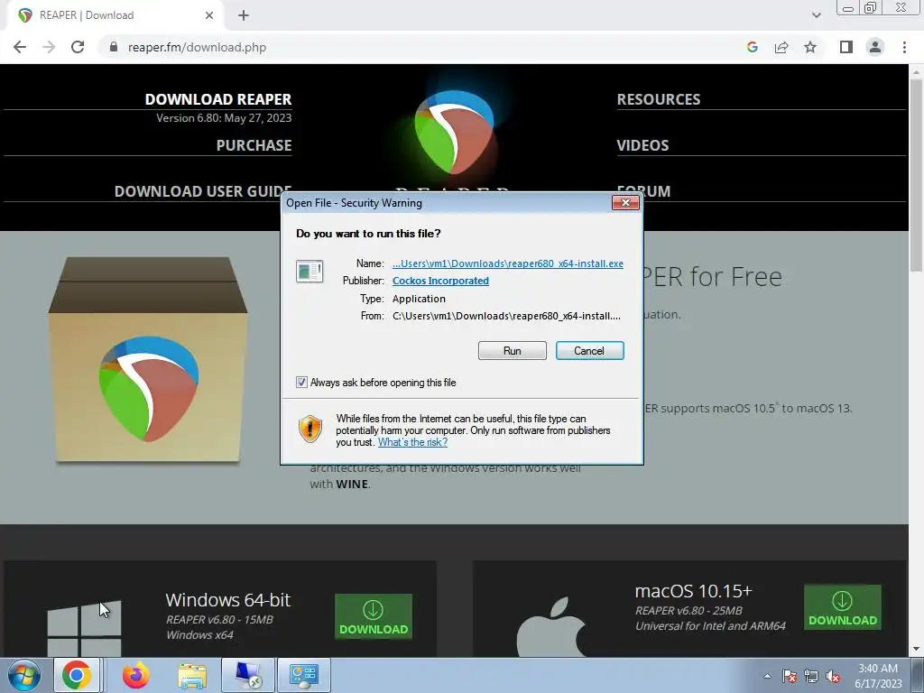The width and height of the screenshot is (924, 693).
Task: Open the Chrome profile avatar menu
Action: [x=875, y=47]
